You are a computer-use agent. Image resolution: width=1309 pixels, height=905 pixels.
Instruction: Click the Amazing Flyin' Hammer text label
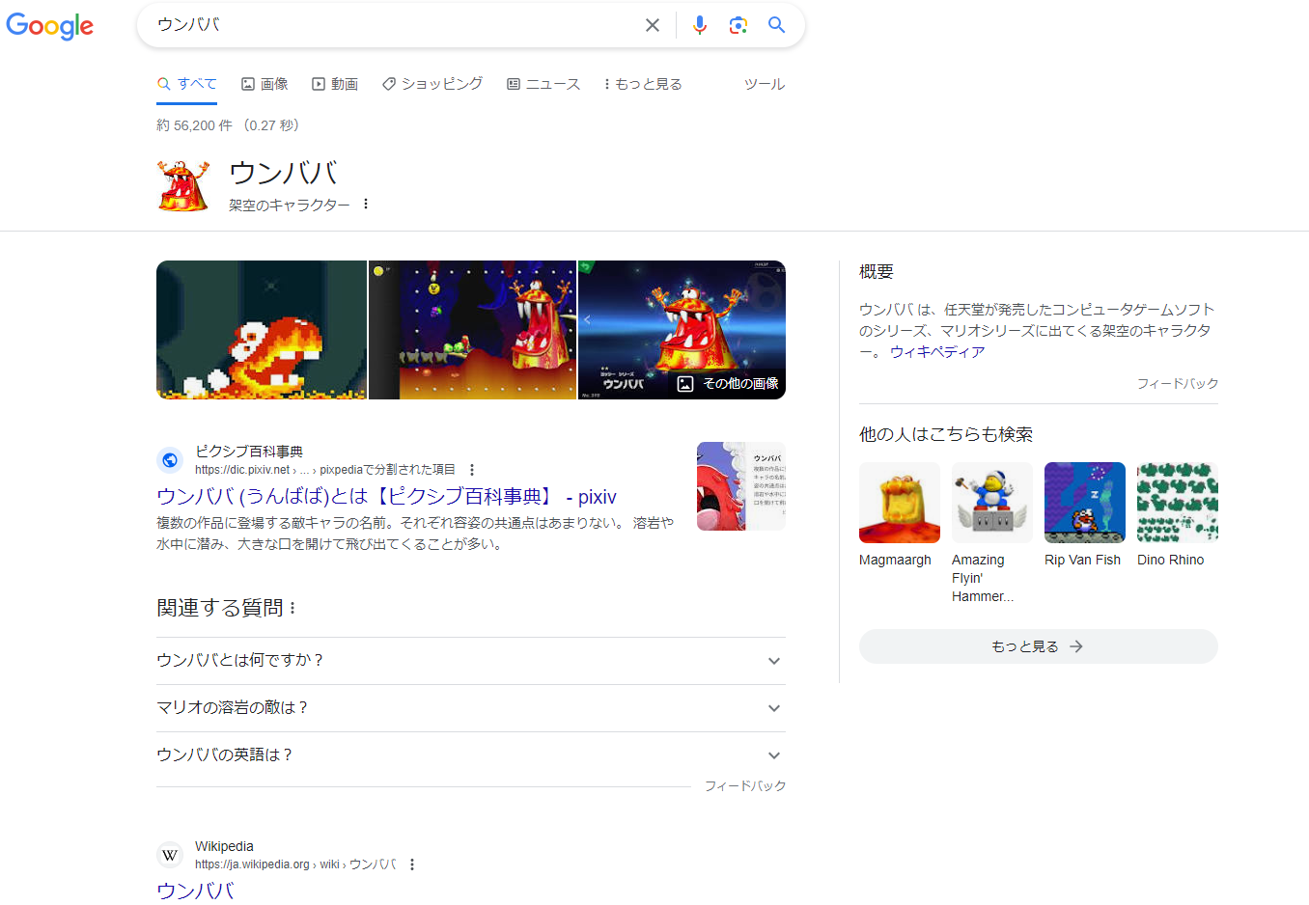(x=983, y=578)
